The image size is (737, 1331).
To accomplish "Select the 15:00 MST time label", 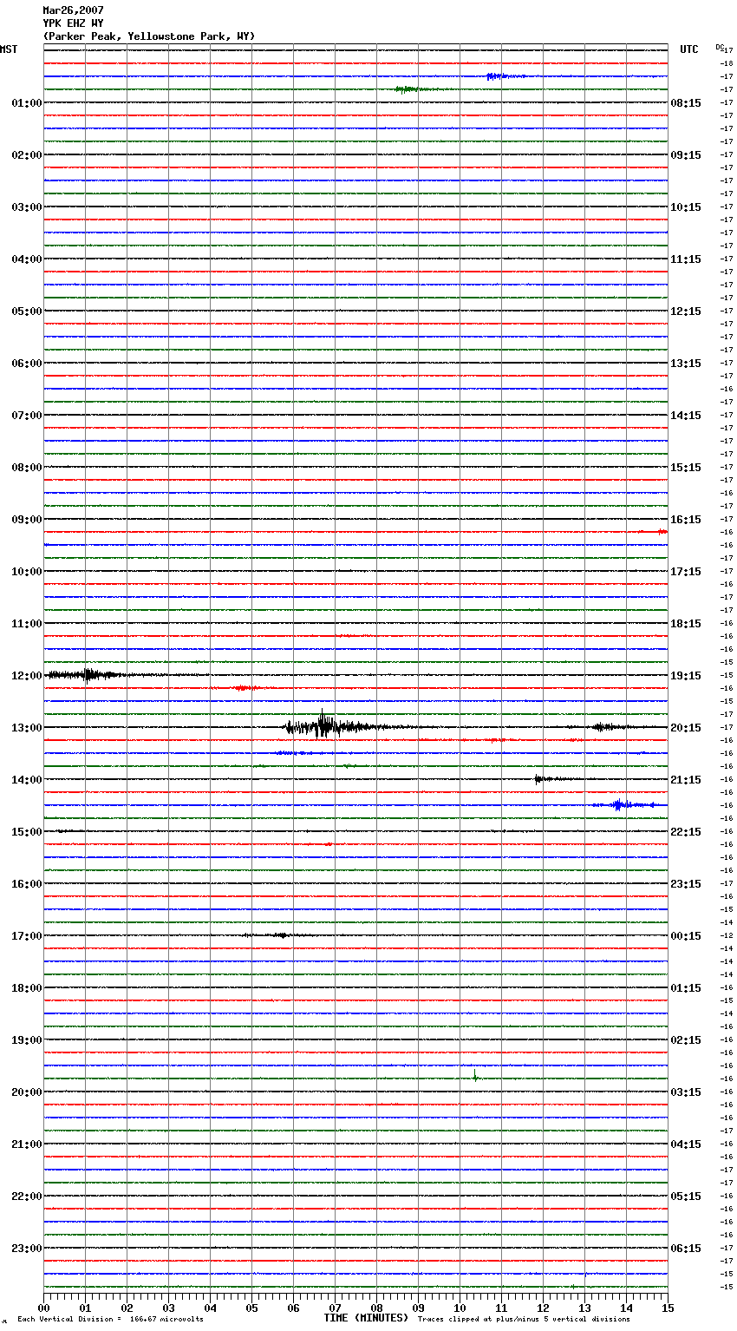I will pyautogui.click(x=27, y=832).
